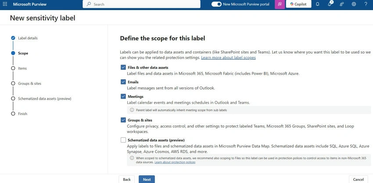This screenshot has width=373, height=183.
Task: Click 'Configure privacy, access control' description text
Action: [240, 129]
